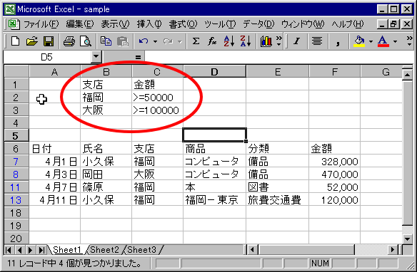Viewport: 417px width, 272px height.
Task: Click the New workbook icon
Action: pos(15,41)
